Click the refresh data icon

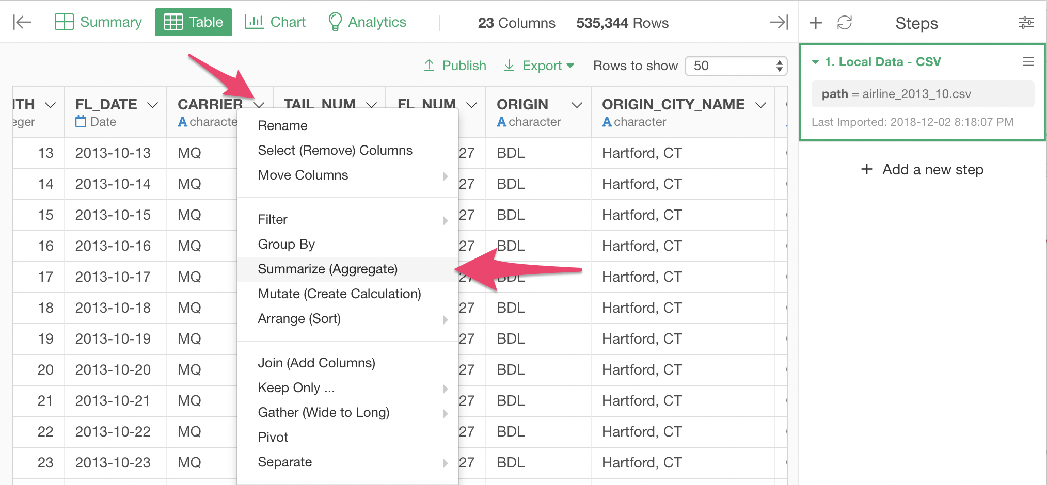coord(845,23)
